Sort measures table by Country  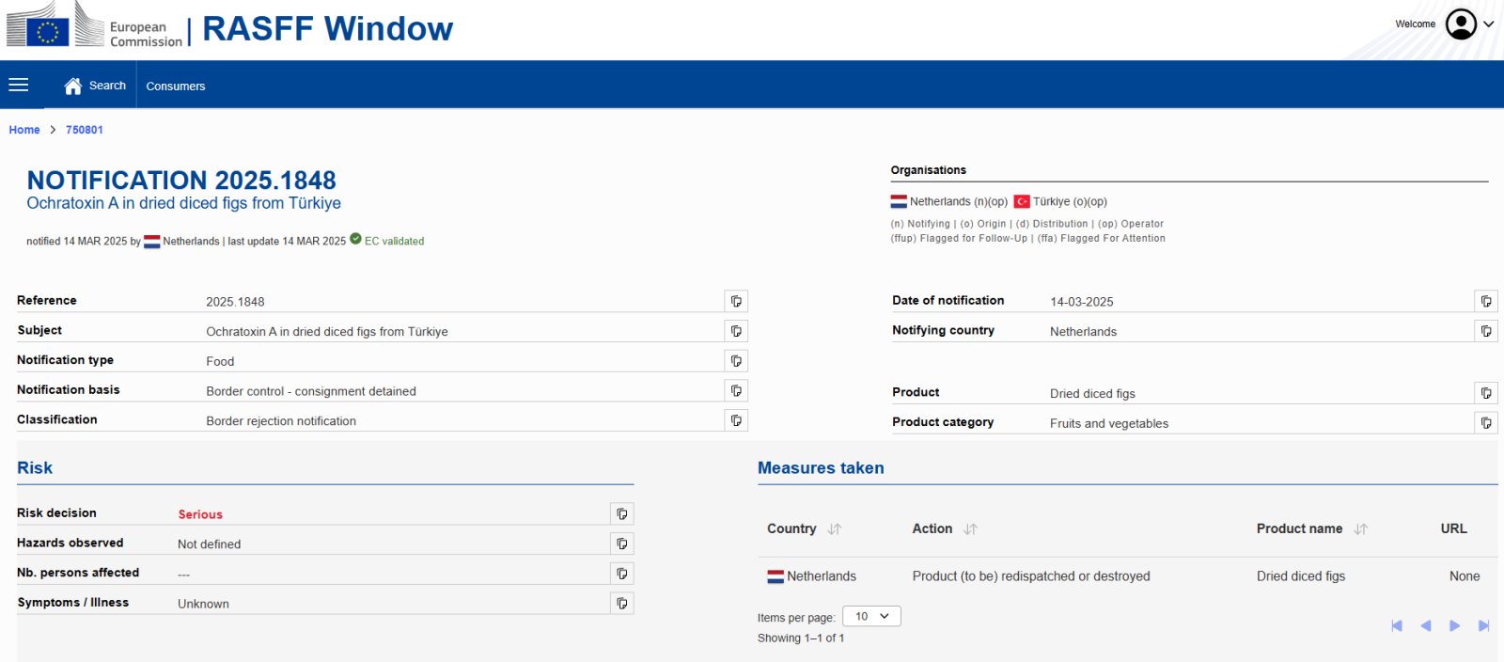tap(835, 529)
